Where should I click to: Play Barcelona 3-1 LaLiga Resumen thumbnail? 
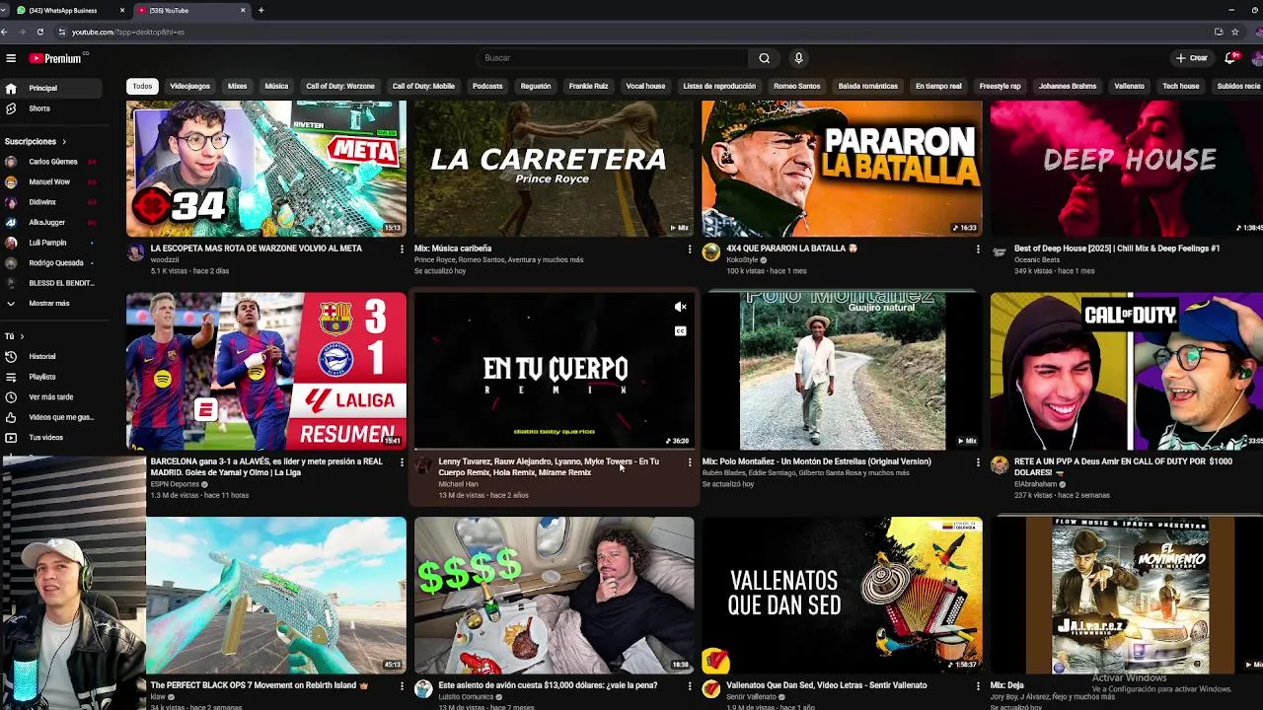coord(265,371)
